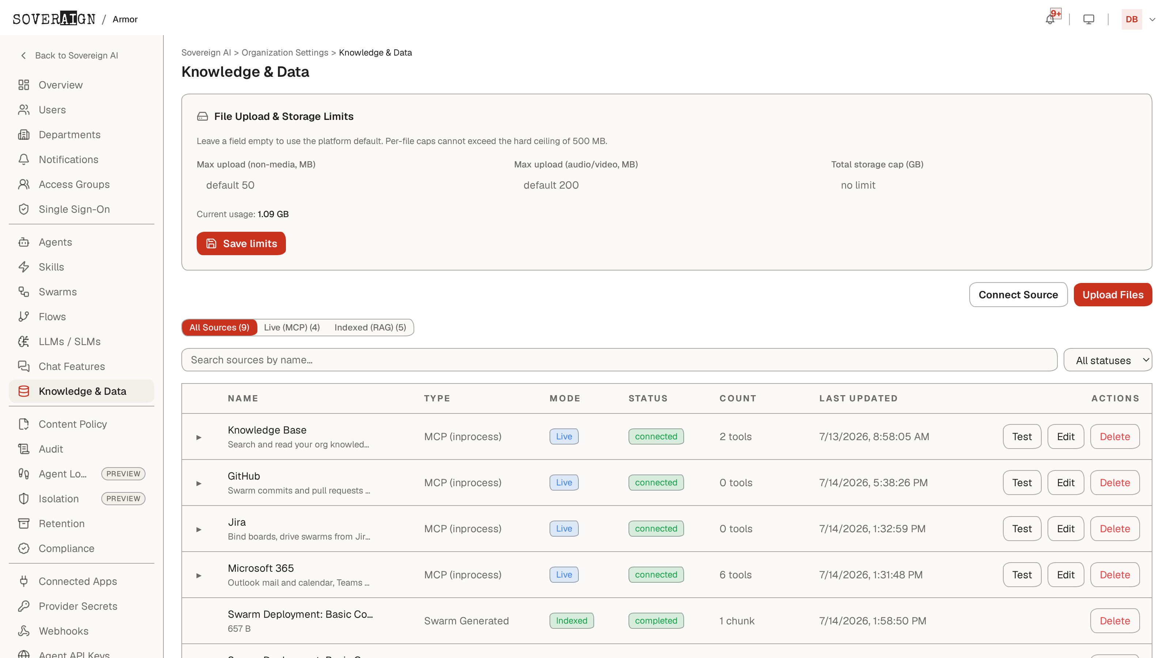Viewport: 1170px width, 658px height.
Task: Edit the Microsoft 365 source
Action: point(1065,574)
